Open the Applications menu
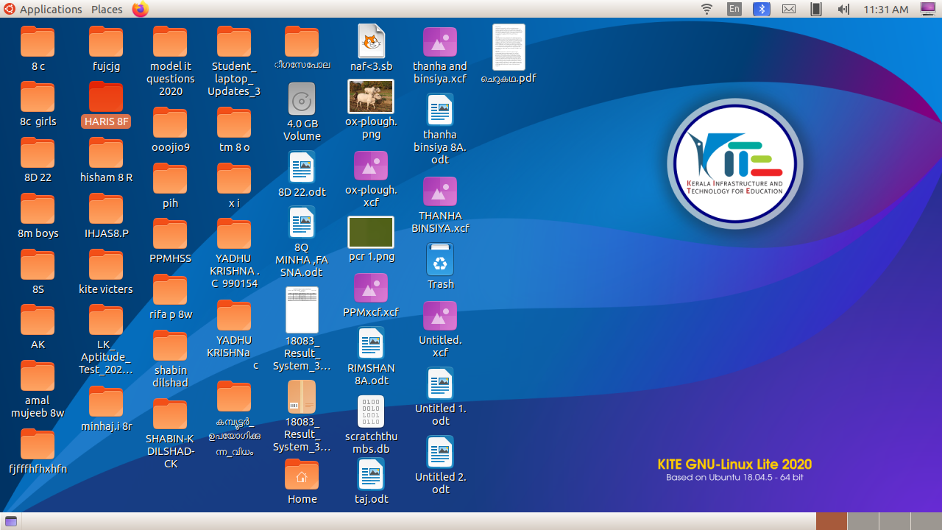 43,9
